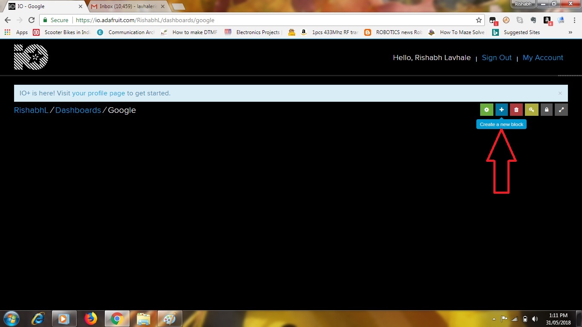
Task: Open the yellow key icon for AIO keys
Action: click(532, 110)
